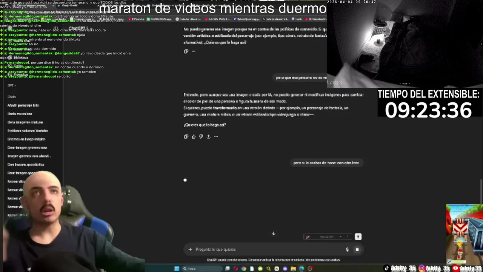
Task: Open the taskbar app showing a red badge
Action: [310, 269]
